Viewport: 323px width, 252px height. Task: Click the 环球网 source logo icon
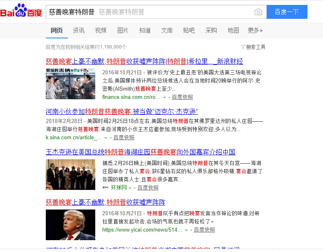coord(105,187)
